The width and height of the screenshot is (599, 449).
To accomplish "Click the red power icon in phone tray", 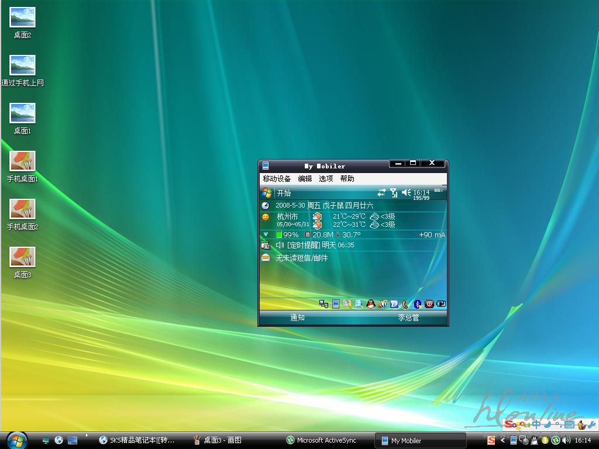I will [x=429, y=304].
